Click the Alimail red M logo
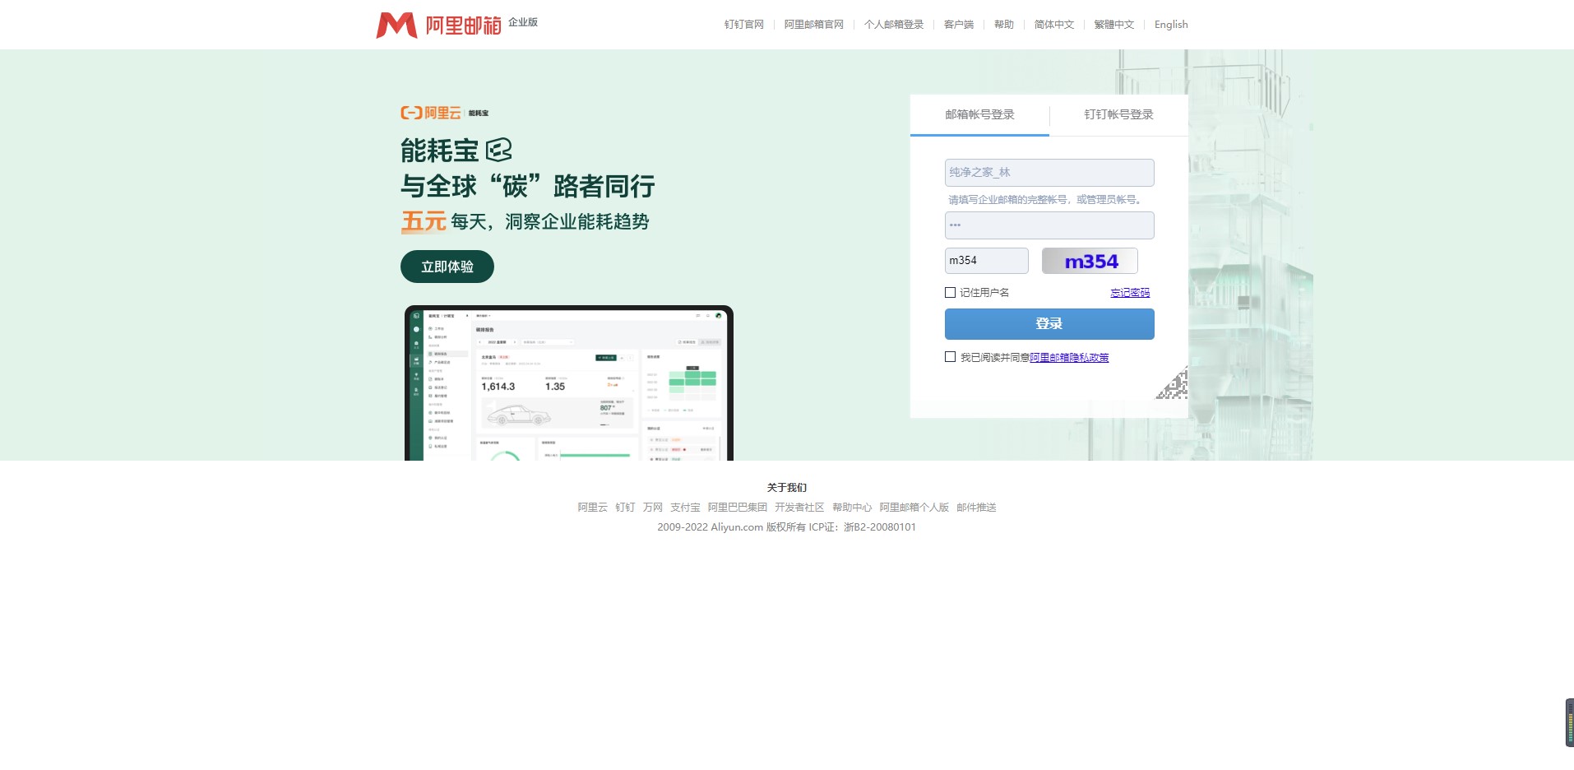Viewport: 1574px width, 770px height. click(x=396, y=25)
